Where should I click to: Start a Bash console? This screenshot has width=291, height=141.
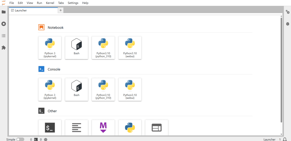[x=76, y=89]
